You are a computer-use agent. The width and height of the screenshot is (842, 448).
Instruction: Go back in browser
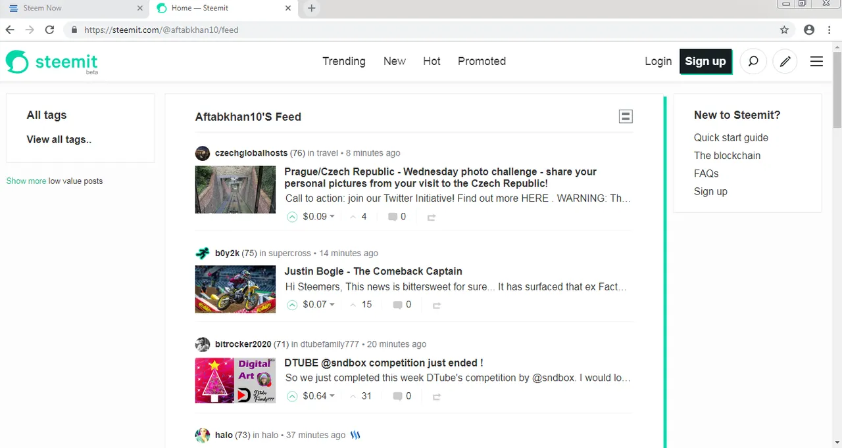coord(10,30)
